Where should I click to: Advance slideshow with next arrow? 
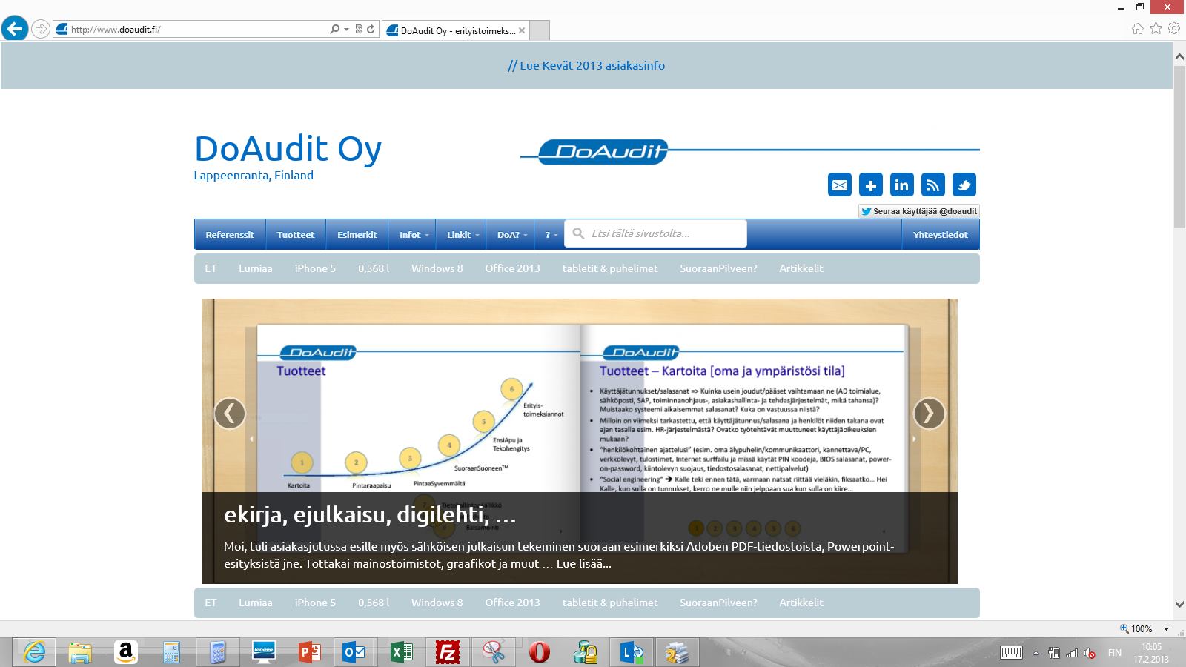point(929,414)
